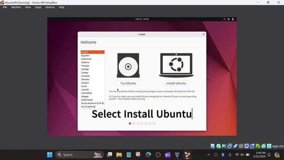
Task: Click the taskbar Search box
Action: point(80,155)
